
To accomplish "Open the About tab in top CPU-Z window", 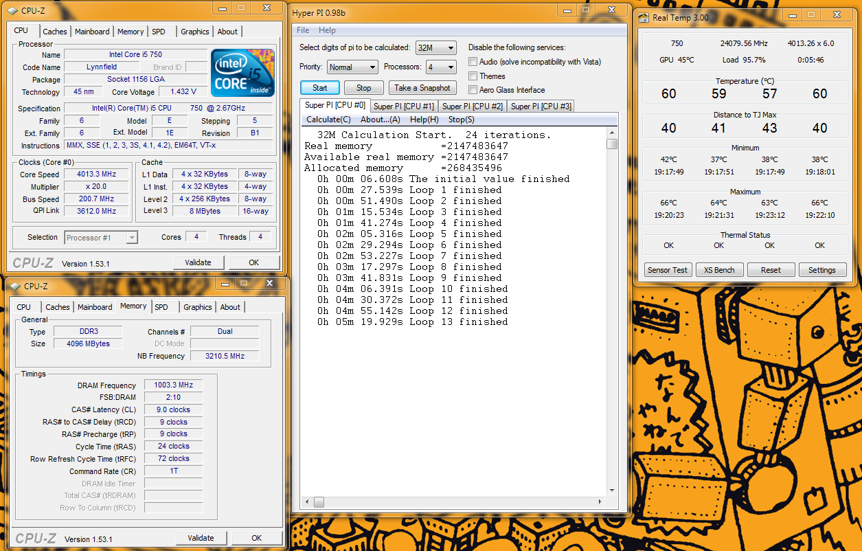I will click(x=227, y=32).
